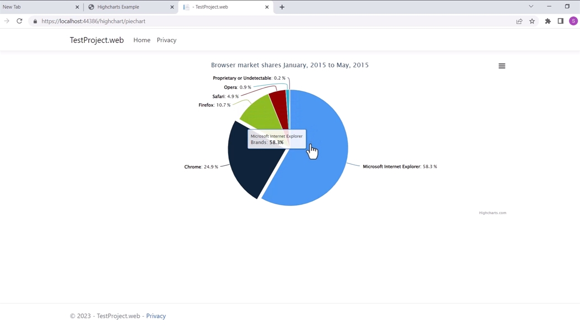This screenshot has height=326, width=580.
Task: Reload the page with refresh icon
Action: 19,21
